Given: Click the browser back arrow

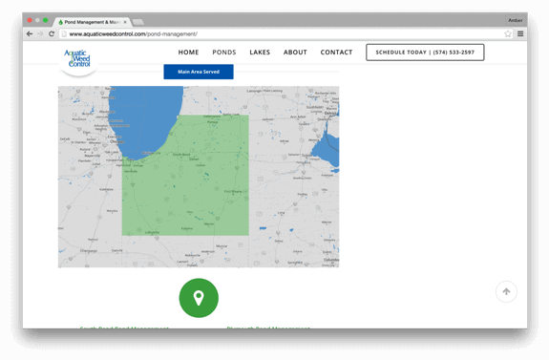Looking at the screenshot, I should pyautogui.click(x=30, y=34).
